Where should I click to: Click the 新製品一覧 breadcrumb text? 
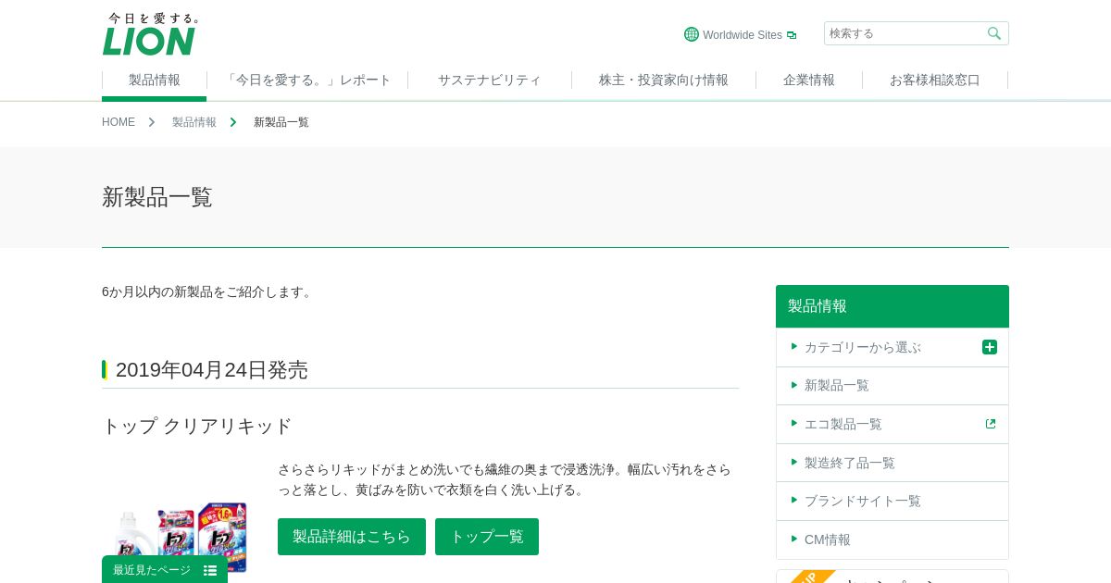click(x=281, y=122)
